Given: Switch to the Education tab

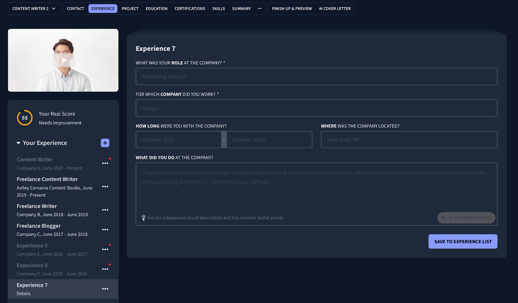Looking at the screenshot, I should (156, 8).
